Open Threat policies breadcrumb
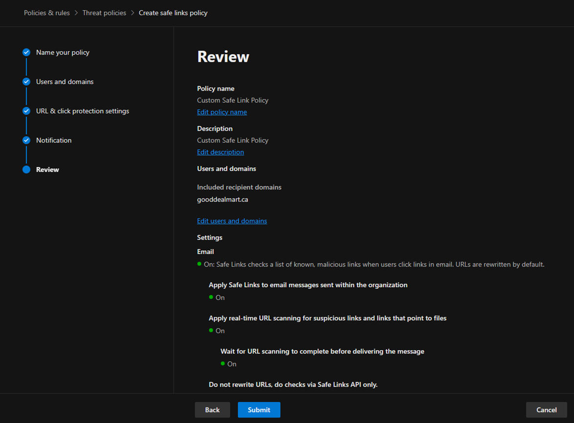This screenshot has height=423, width=574. 104,13
